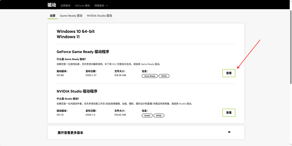292x146 pixels.
Task: Click the WHQL badge beside Studio
Action: pos(159,115)
